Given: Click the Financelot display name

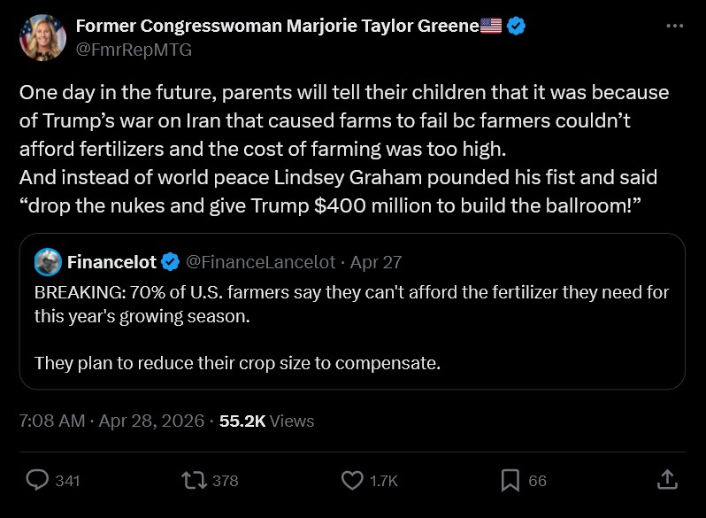Looking at the screenshot, I should (x=111, y=262).
